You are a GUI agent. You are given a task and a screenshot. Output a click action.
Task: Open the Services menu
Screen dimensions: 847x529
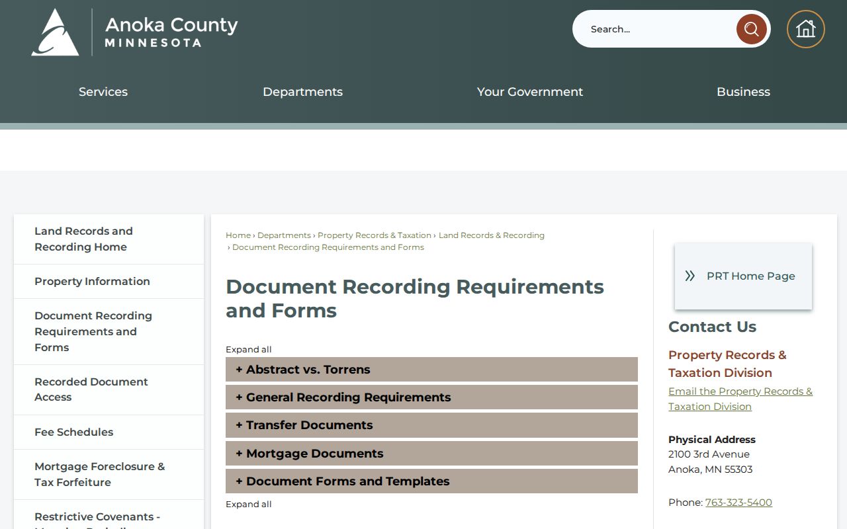[x=103, y=92]
